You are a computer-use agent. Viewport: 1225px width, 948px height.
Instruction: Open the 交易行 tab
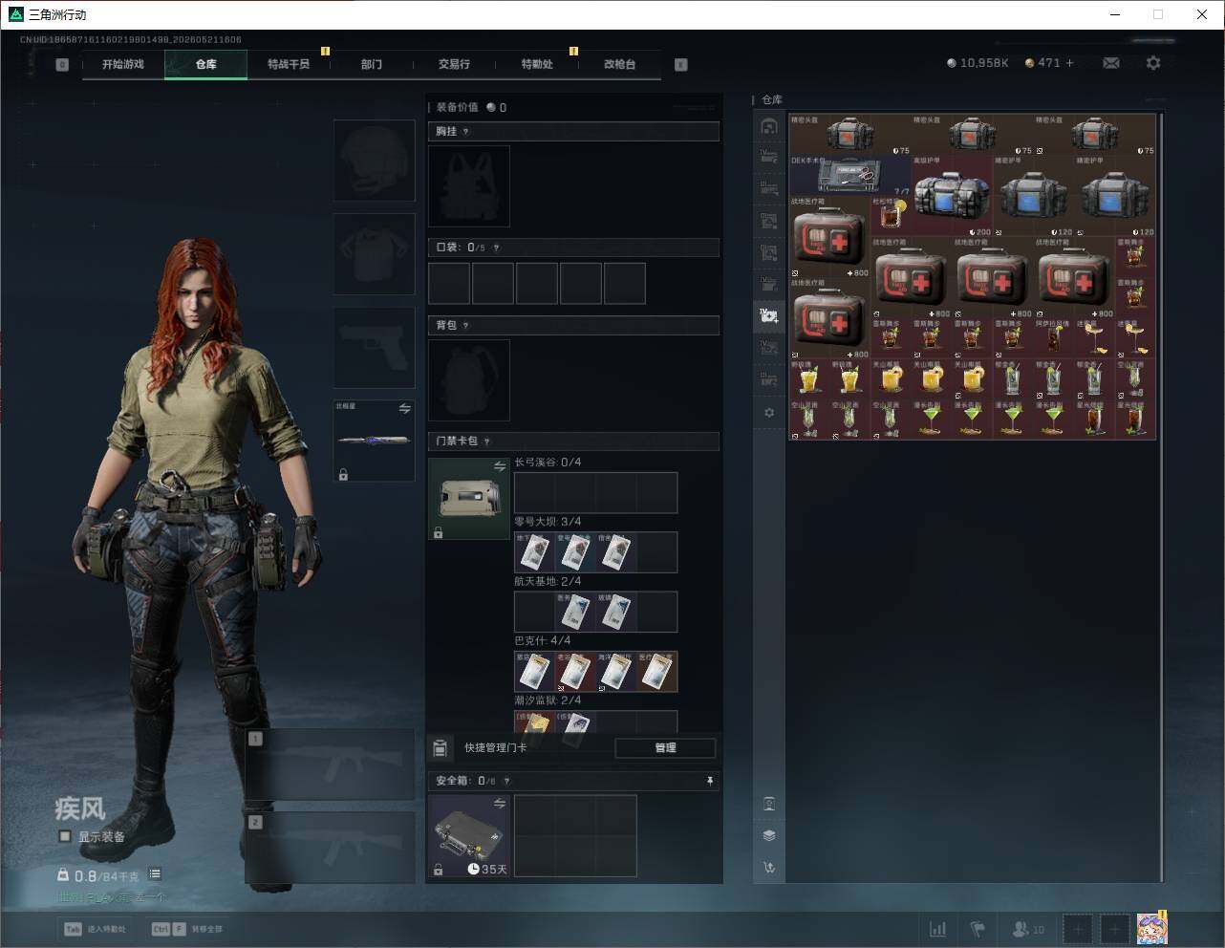[x=454, y=64]
